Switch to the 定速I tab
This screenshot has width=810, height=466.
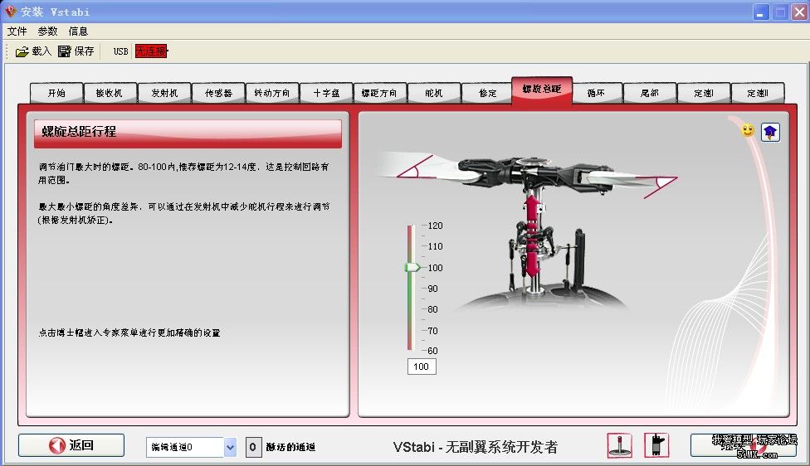[704, 93]
